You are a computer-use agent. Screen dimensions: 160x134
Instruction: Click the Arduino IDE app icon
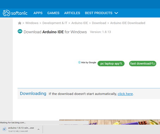(20, 31)
